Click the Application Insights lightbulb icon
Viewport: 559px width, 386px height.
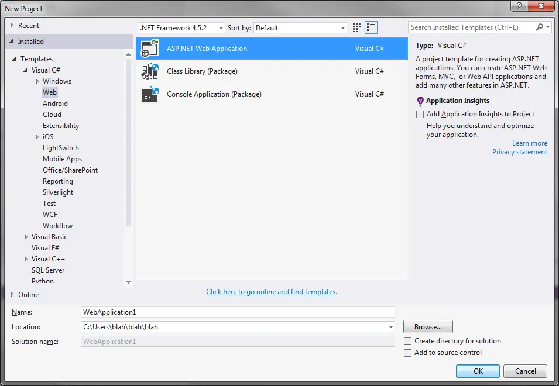420,101
